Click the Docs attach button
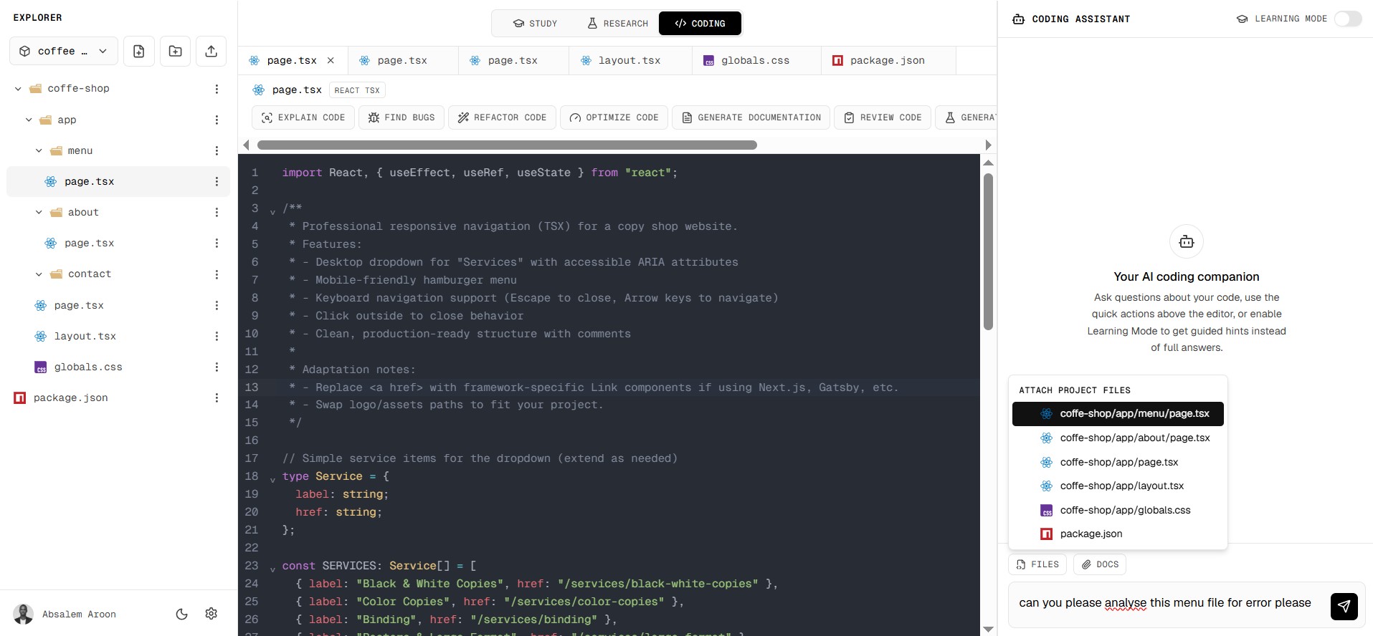The width and height of the screenshot is (1373, 636). coord(1100,564)
